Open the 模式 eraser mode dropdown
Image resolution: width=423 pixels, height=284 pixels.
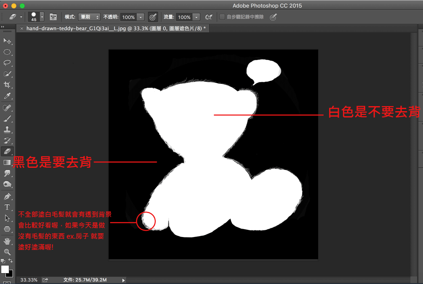pyautogui.click(x=90, y=17)
